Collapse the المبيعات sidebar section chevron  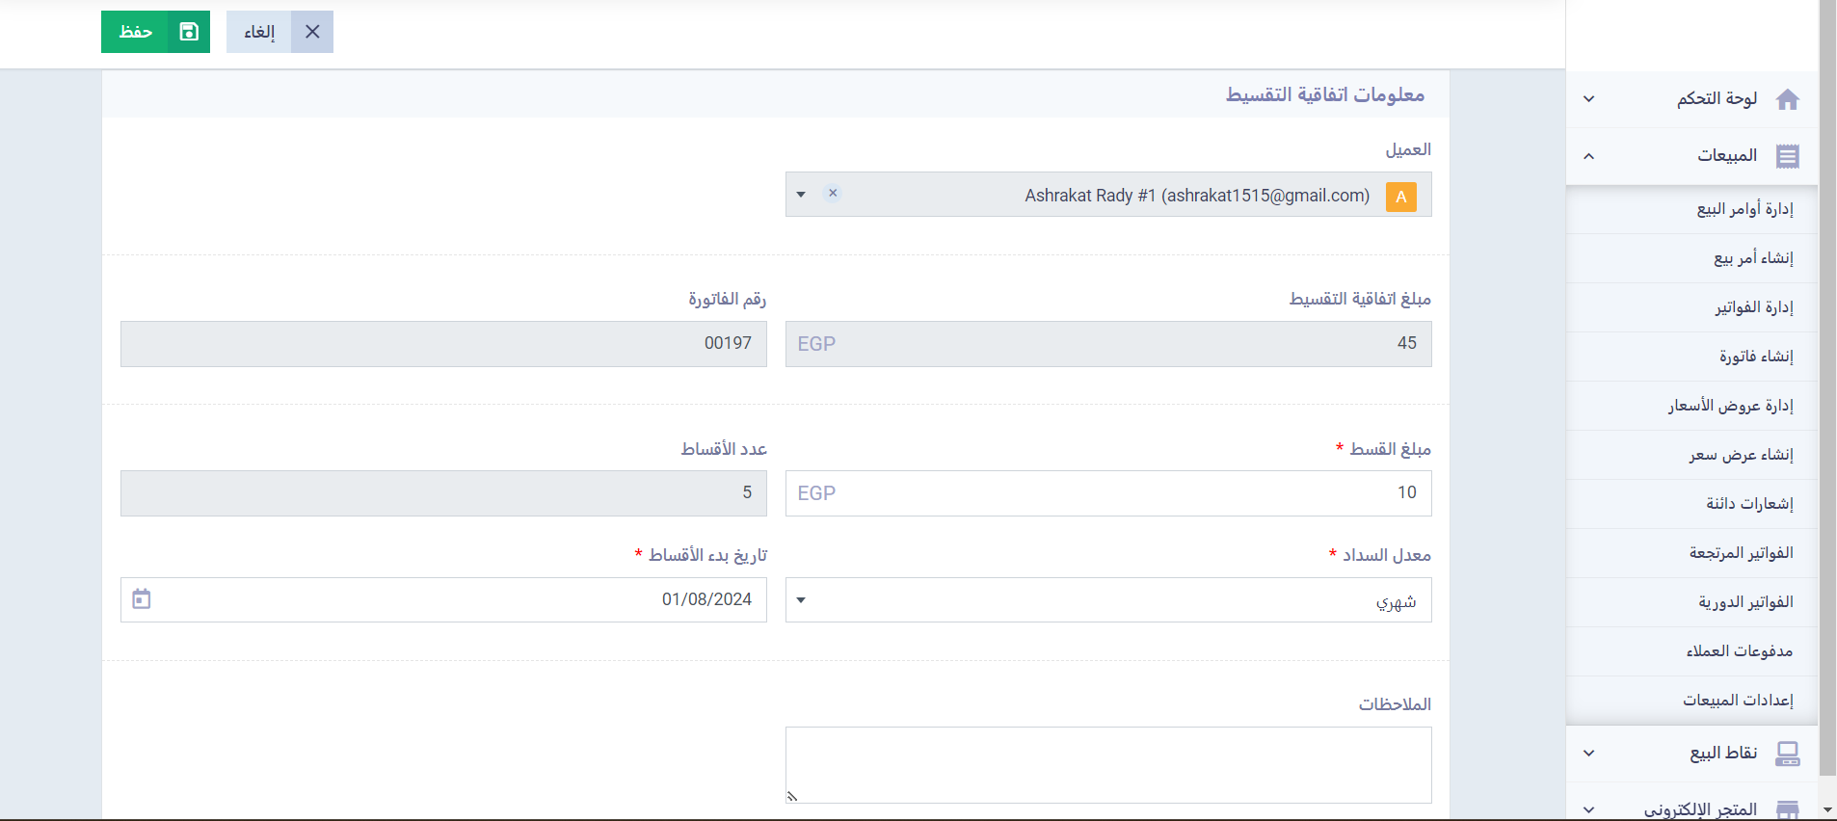pos(1589,156)
